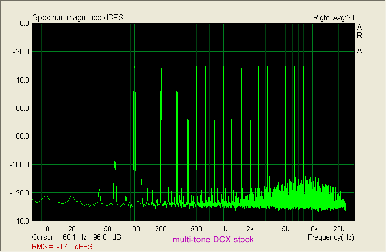This screenshot has height=252, width=386.
Task: Click the '-40.0' y-axis label
Action: pyautogui.click(x=21, y=80)
